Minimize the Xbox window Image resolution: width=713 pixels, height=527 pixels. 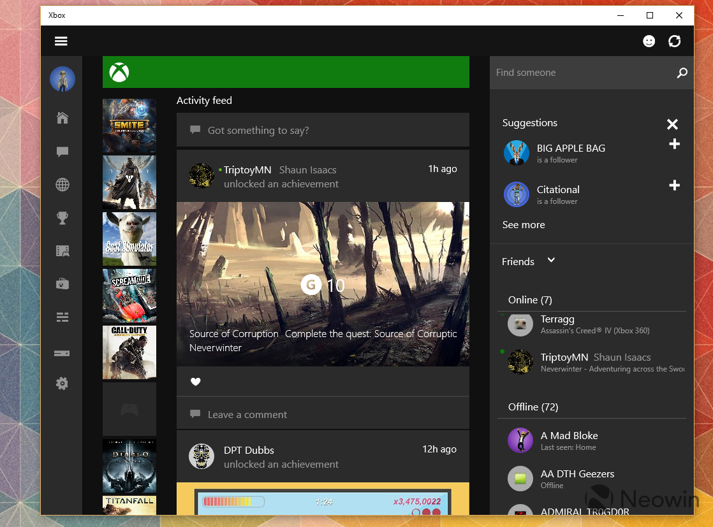tap(621, 15)
